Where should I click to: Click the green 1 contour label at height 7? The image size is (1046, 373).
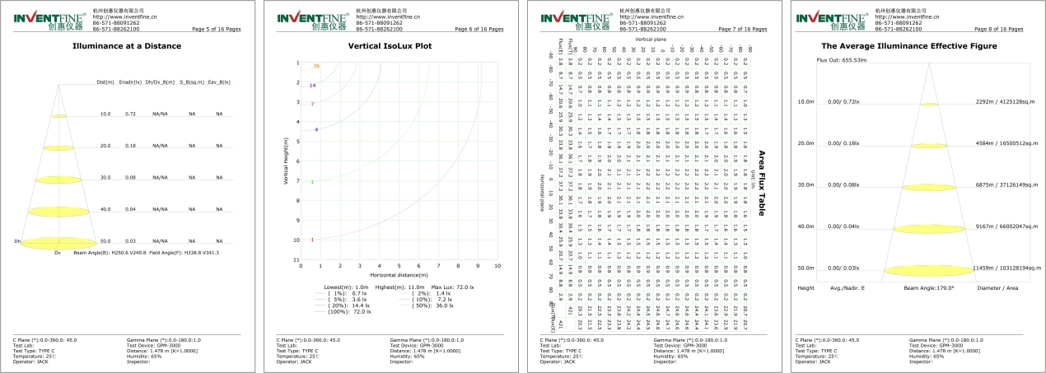pos(312,181)
